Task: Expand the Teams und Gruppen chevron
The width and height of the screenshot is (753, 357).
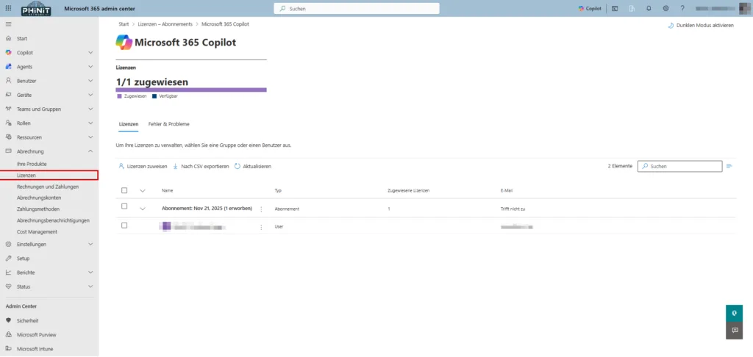Action: click(x=90, y=109)
